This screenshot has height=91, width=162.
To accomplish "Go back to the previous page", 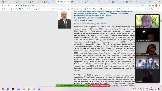I will click(x=2, y=6).
